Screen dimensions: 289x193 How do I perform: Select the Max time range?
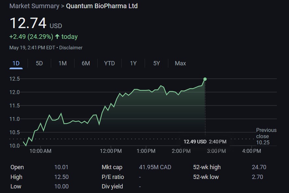coord(180,63)
